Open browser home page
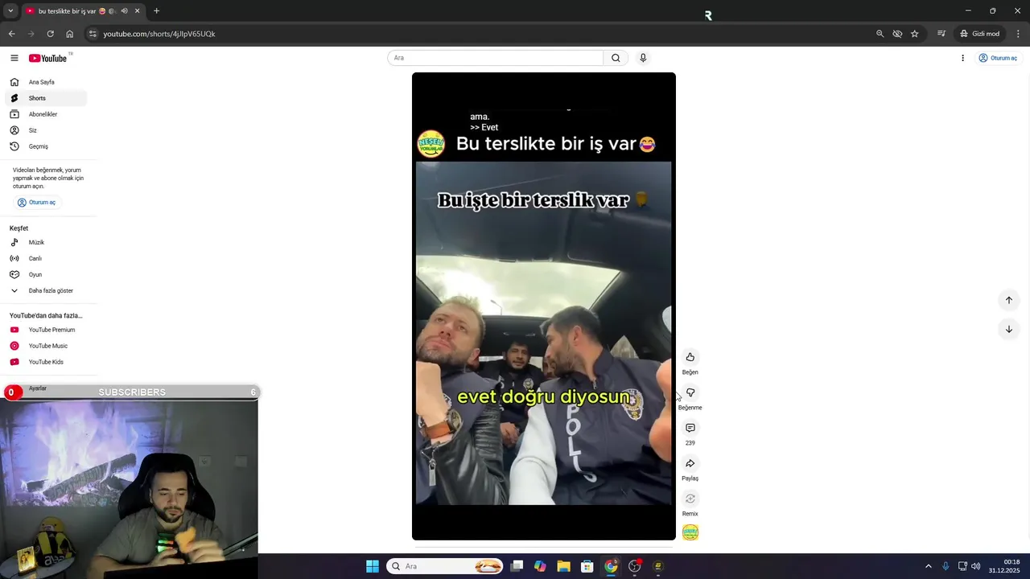 click(x=69, y=34)
